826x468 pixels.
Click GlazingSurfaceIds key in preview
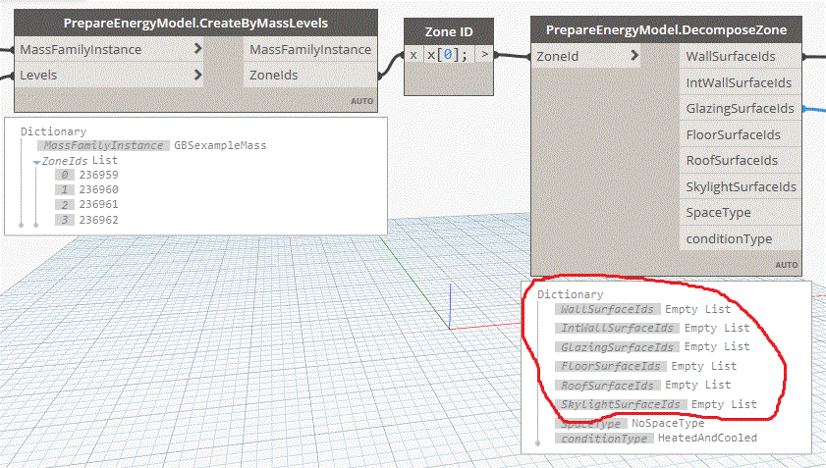(x=617, y=347)
